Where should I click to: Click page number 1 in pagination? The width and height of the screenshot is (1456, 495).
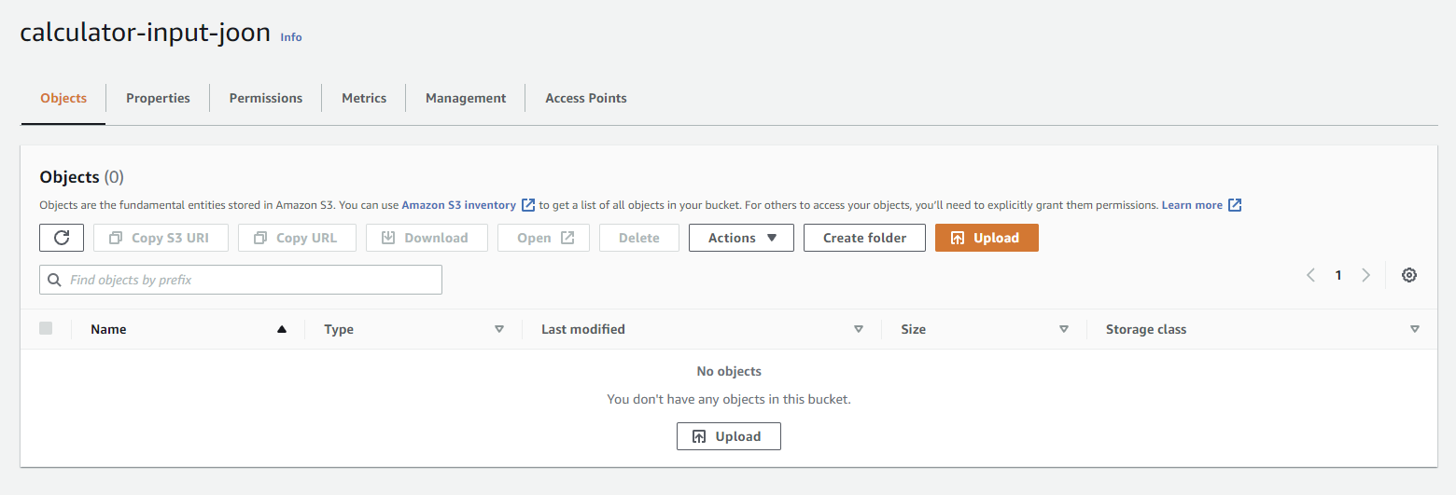(x=1338, y=275)
